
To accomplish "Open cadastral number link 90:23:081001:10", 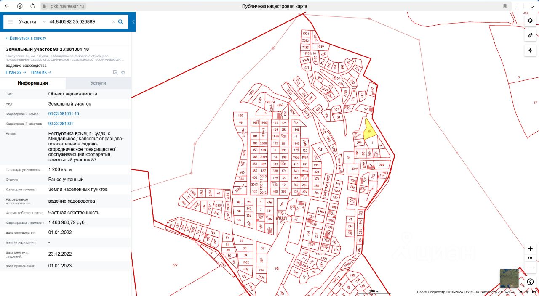I will [64, 114].
